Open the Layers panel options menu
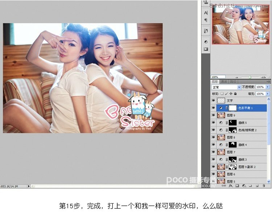 [268, 81]
